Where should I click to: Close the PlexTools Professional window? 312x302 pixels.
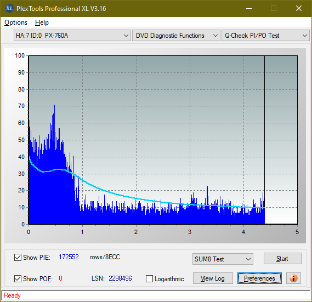(x=299, y=8)
